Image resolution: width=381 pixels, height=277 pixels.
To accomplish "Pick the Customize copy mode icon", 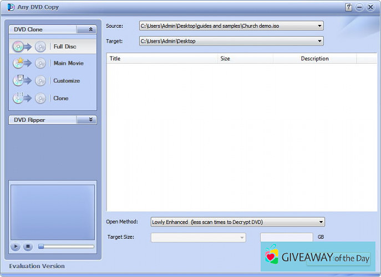I will [29, 81].
